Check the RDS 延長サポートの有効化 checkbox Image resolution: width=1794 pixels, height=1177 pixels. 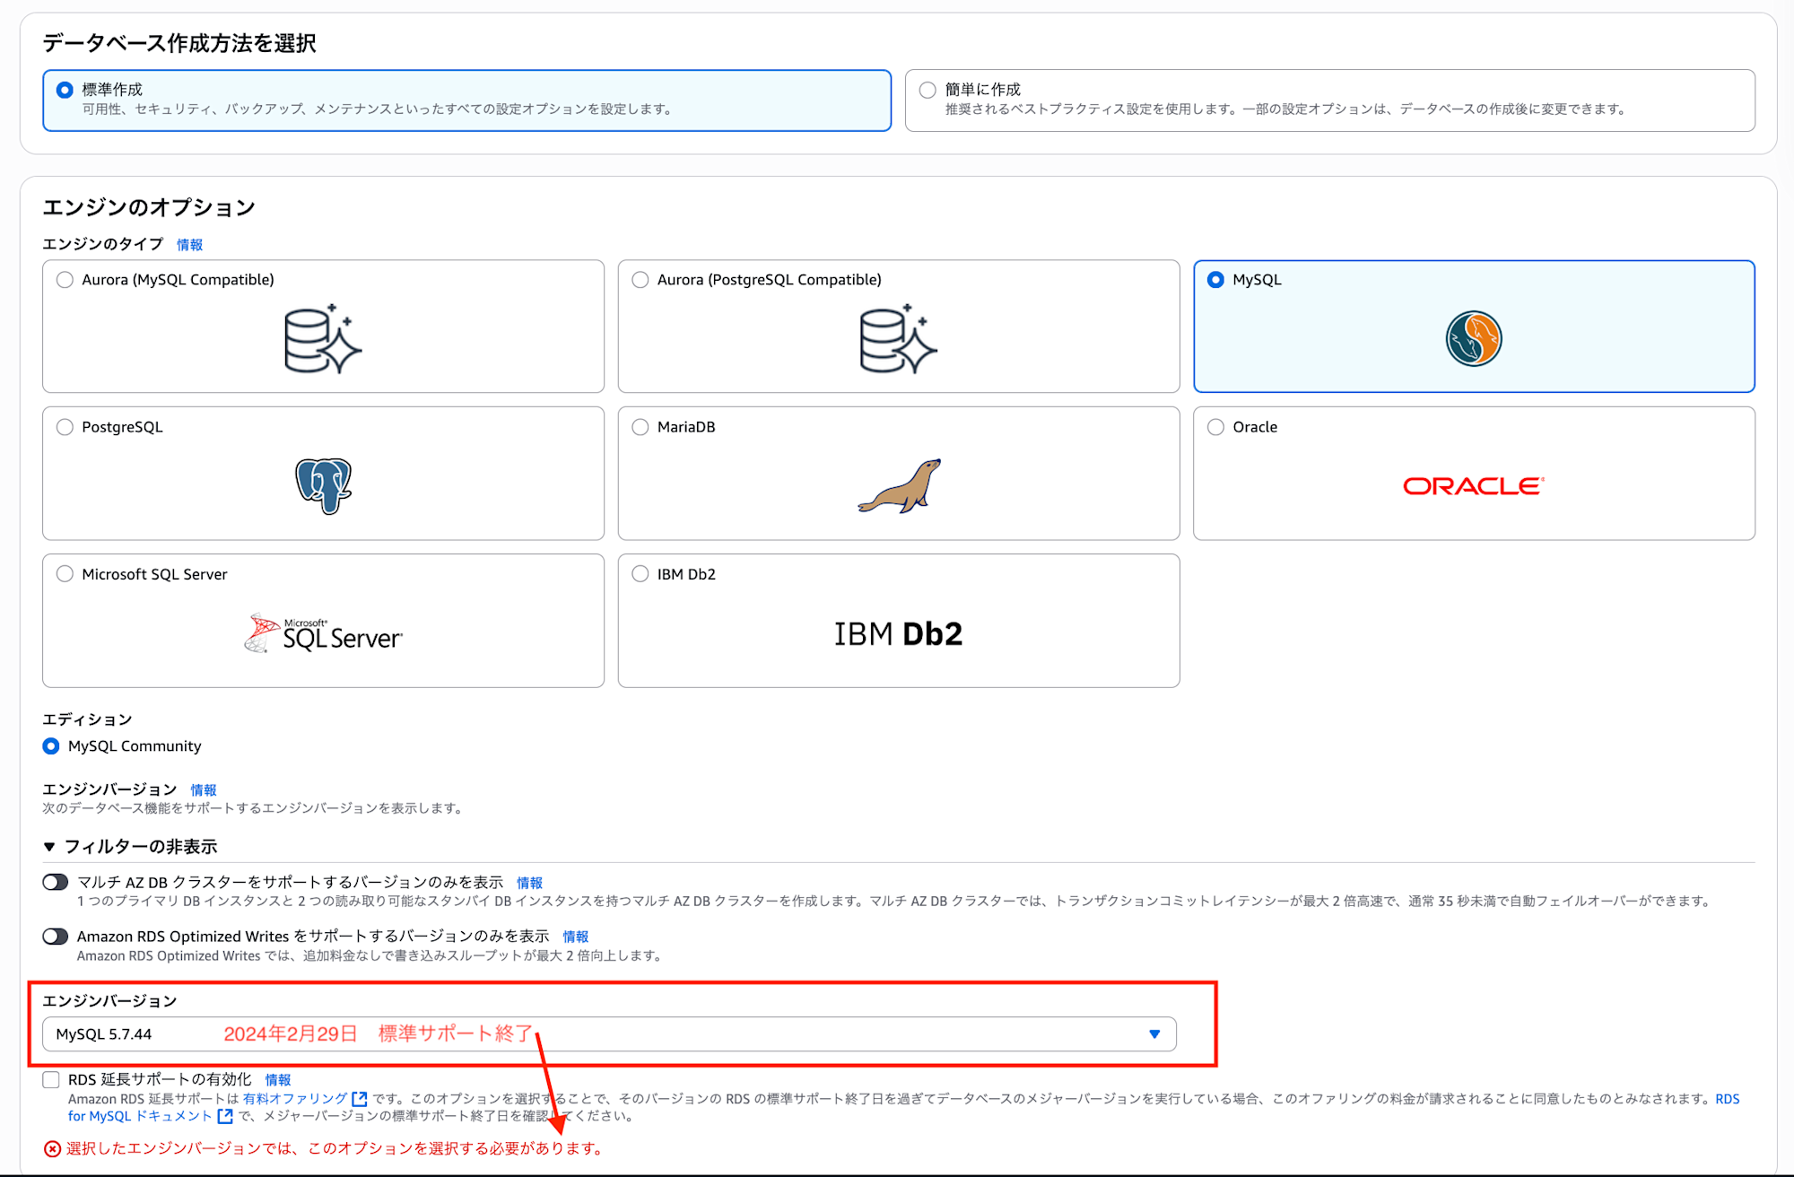tap(51, 1080)
